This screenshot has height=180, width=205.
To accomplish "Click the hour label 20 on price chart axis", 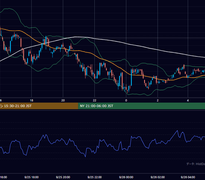I will [63, 100].
